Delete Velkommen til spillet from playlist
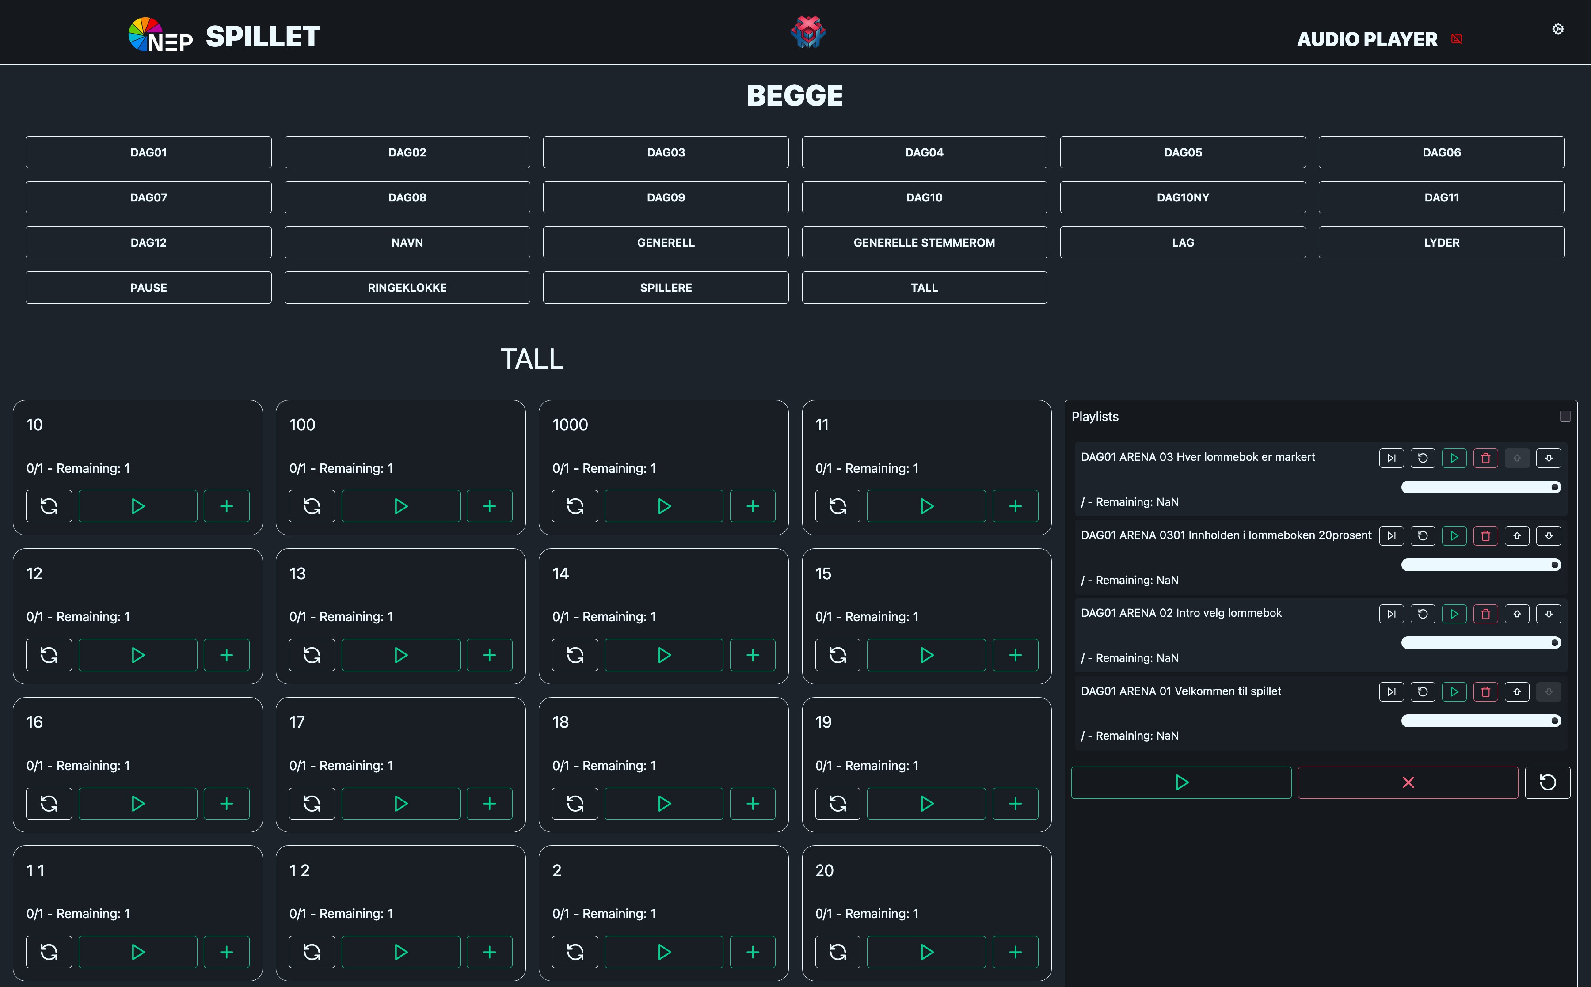Image resolution: width=1591 pixels, height=987 pixels. [1485, 692]
